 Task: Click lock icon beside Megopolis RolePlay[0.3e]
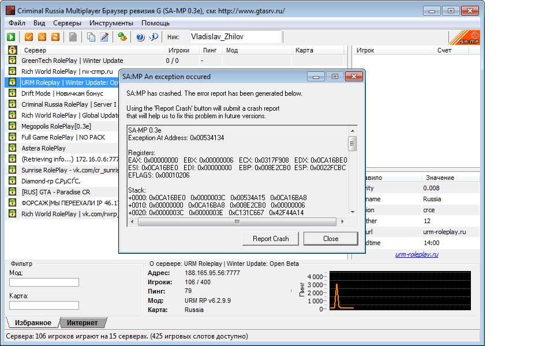[12, 126]
